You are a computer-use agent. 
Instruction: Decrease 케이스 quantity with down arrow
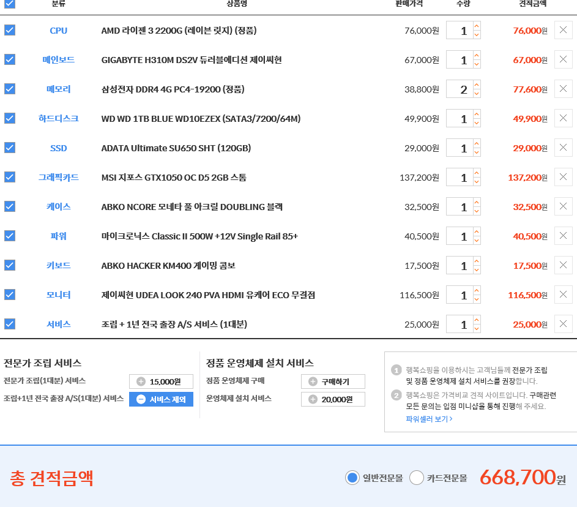[x=477, y=211]
